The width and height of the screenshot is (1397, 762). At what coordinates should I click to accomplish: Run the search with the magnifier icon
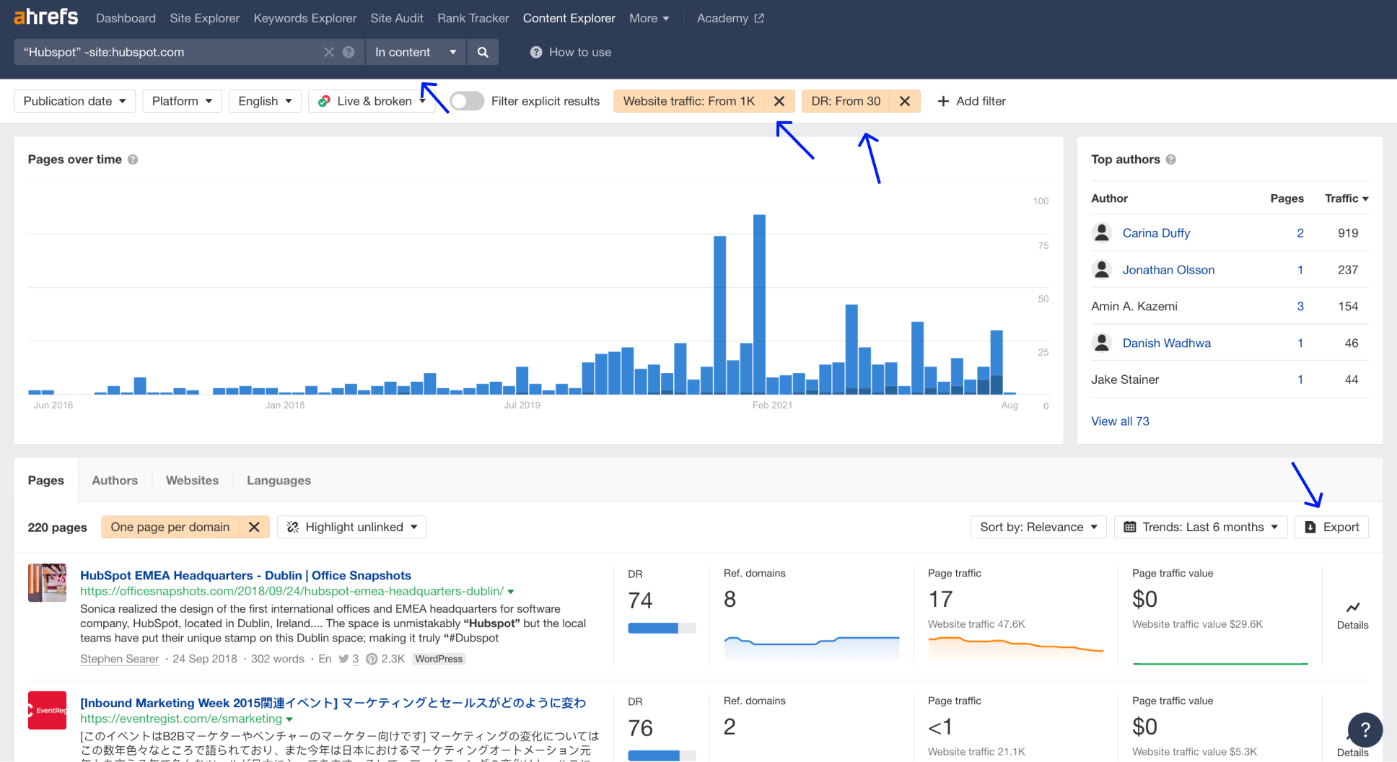[x=483, y=52]
